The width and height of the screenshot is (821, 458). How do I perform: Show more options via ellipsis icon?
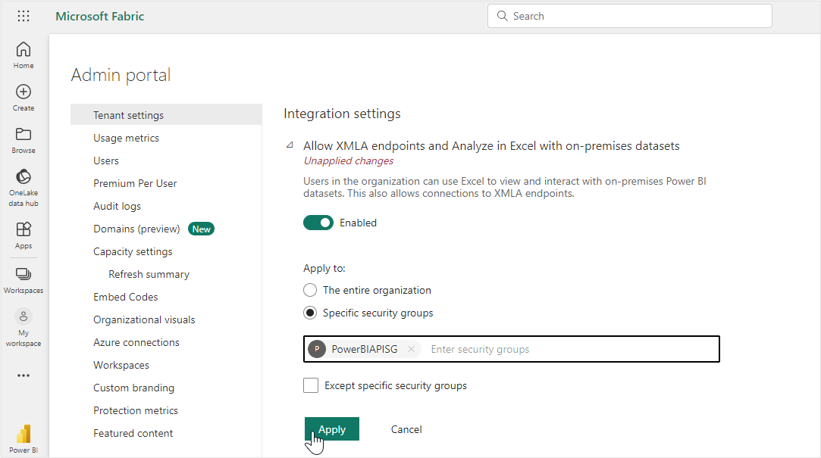pyautogui.click(x=24, y=375)
